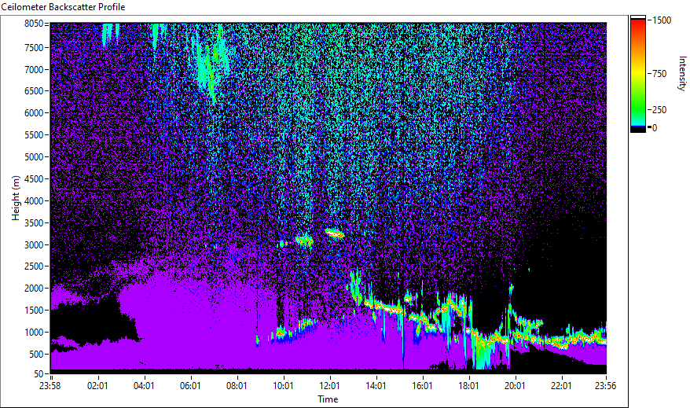Click the 12:01 time axis label
Screen dimensions: 690x408
(329, 386)
